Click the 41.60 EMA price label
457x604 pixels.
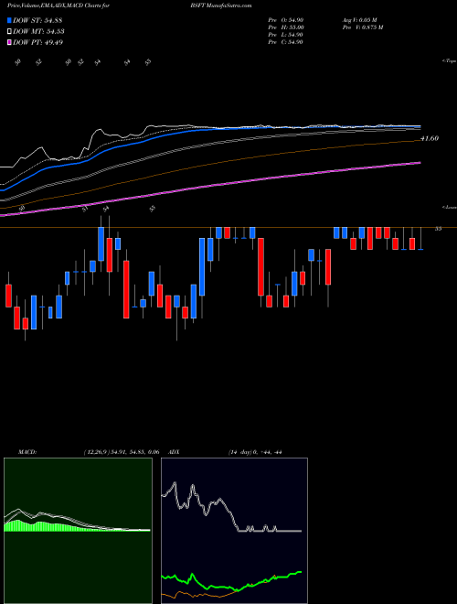point(430,138)
